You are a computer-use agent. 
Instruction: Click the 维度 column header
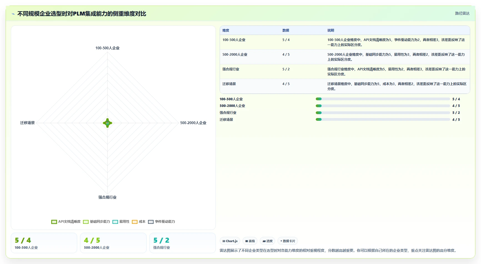[226, 30]
